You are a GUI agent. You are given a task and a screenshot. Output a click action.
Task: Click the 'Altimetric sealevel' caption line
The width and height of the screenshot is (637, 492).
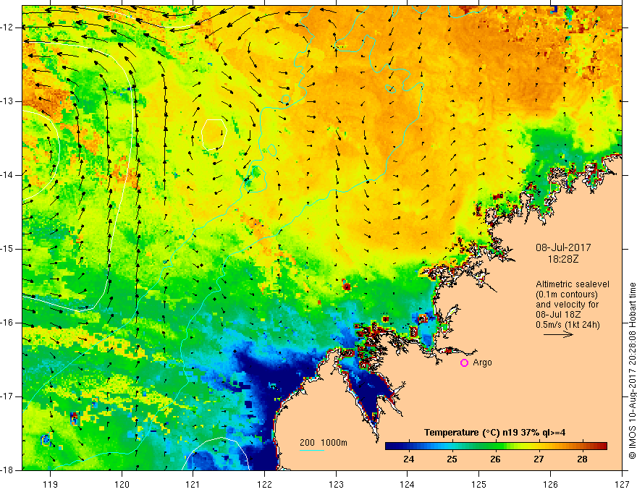tap(573, 284)
